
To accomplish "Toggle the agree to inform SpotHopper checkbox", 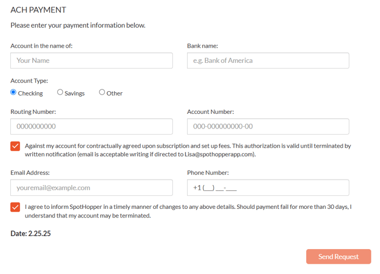I will click(x=15, y=207).
